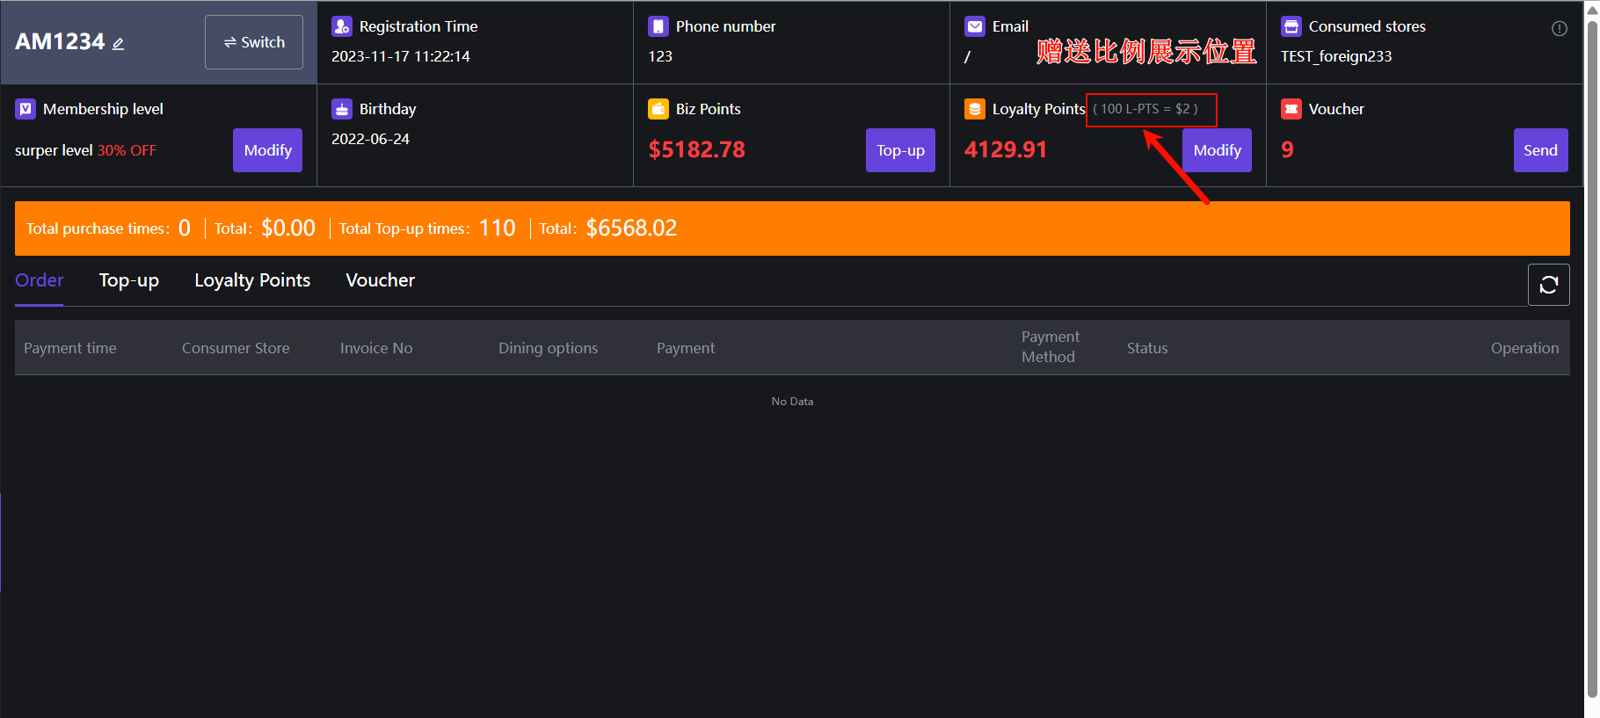Open the Top-up tab
1600x718 pixels.
pos(129,280)
